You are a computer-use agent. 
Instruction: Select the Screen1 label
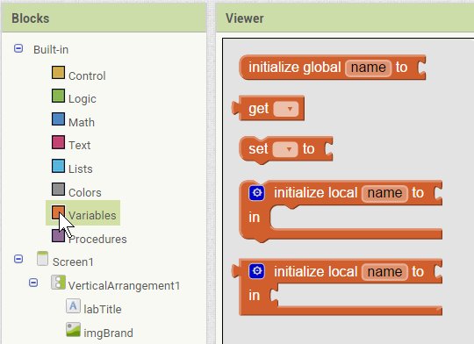(73, 262)
